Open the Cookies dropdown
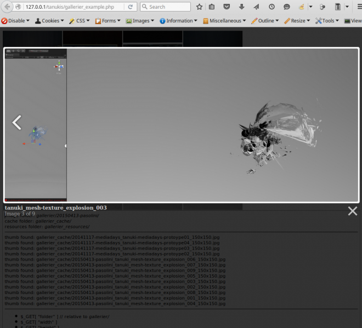The image size is (362, 328). 50,21
